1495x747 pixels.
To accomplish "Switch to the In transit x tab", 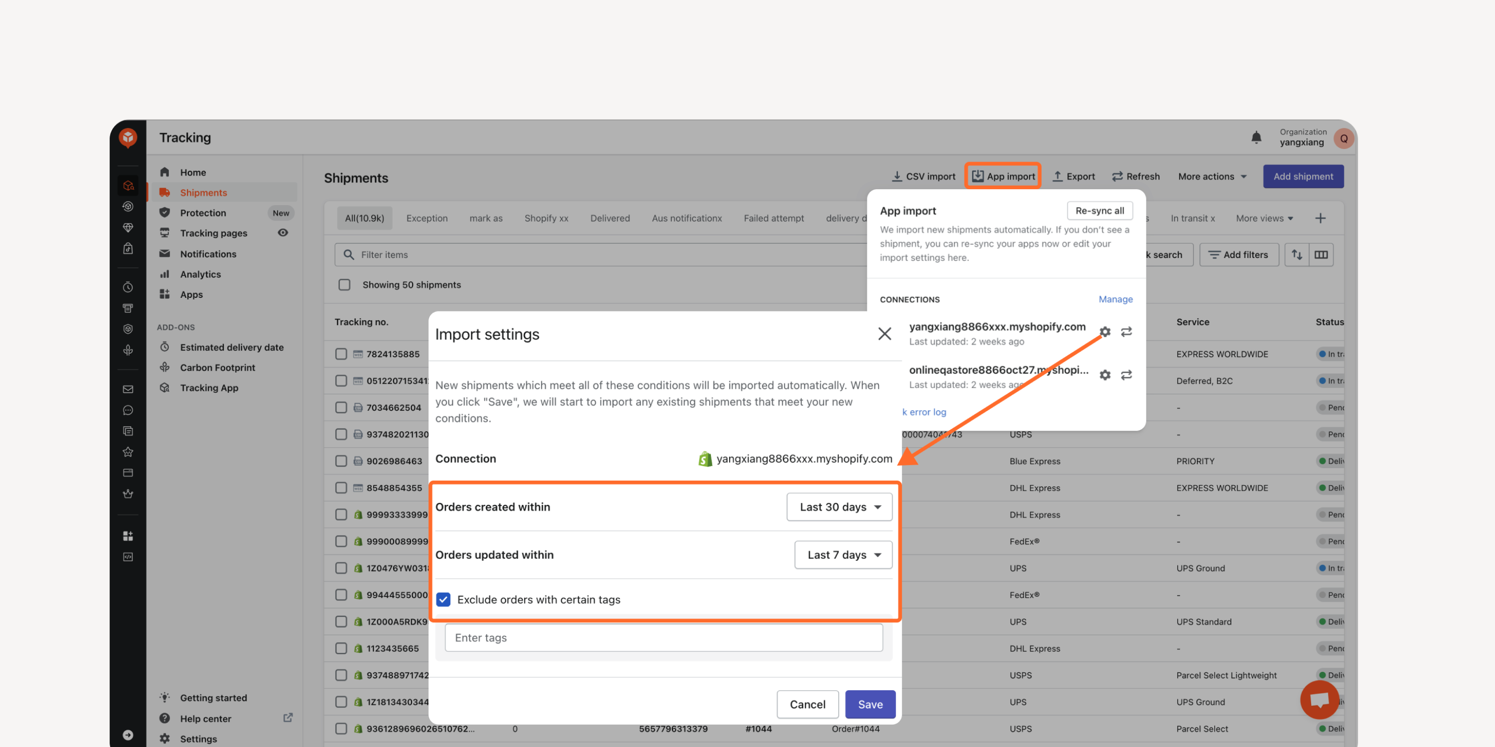I will click(1192, 218).
